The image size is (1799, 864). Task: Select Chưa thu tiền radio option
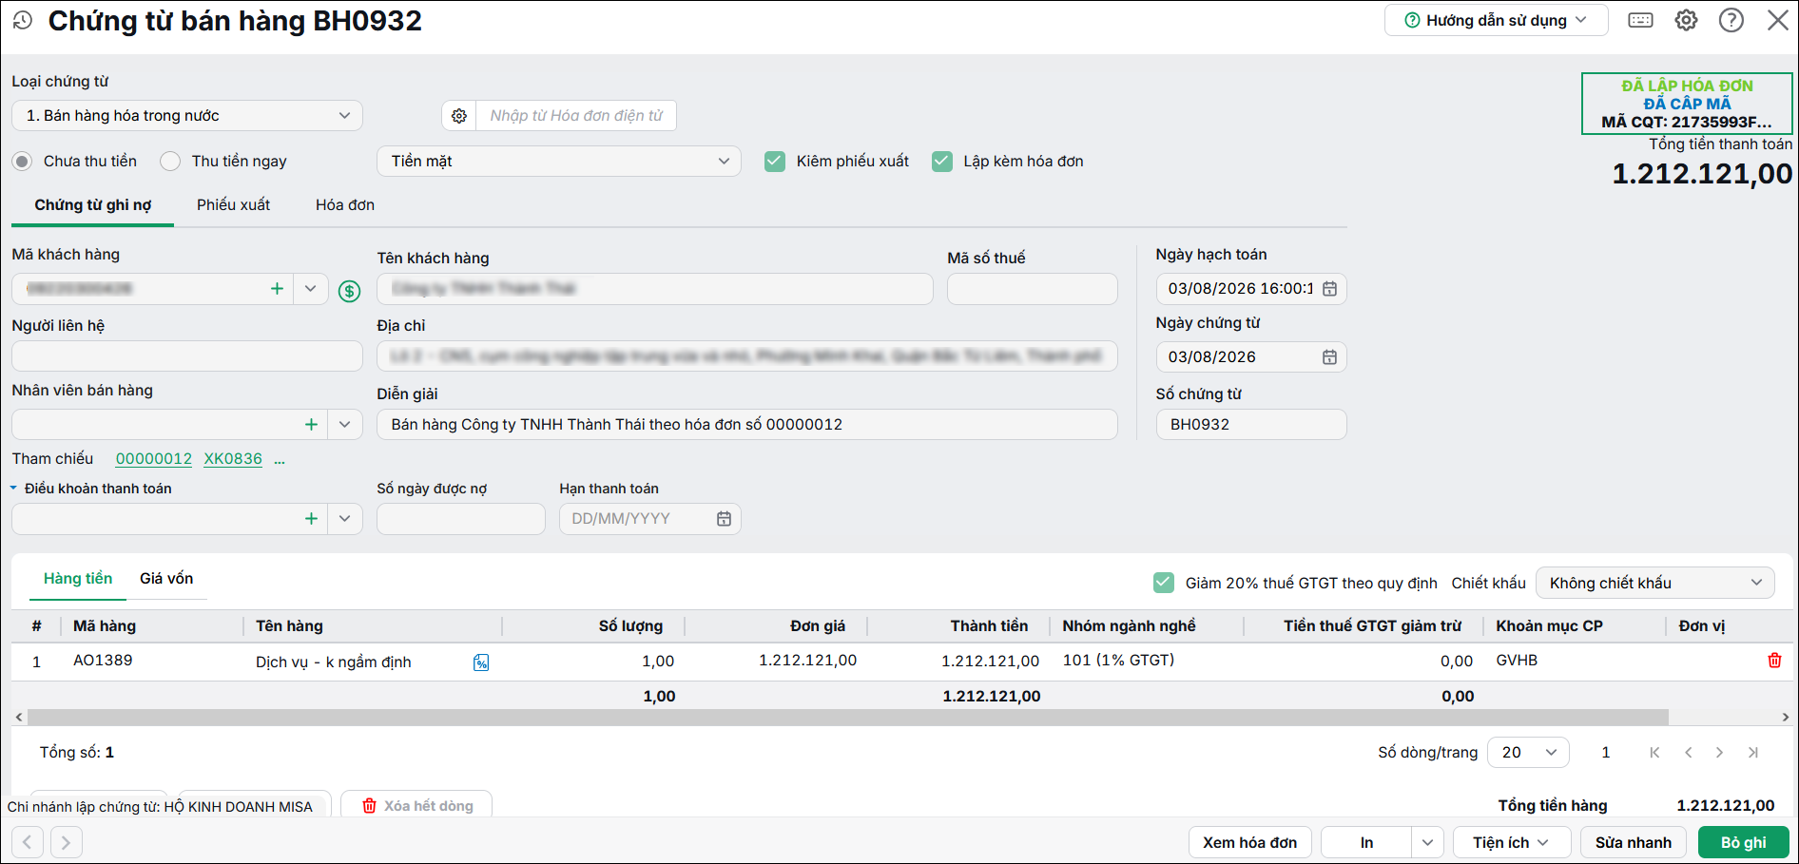pos(22,162)
